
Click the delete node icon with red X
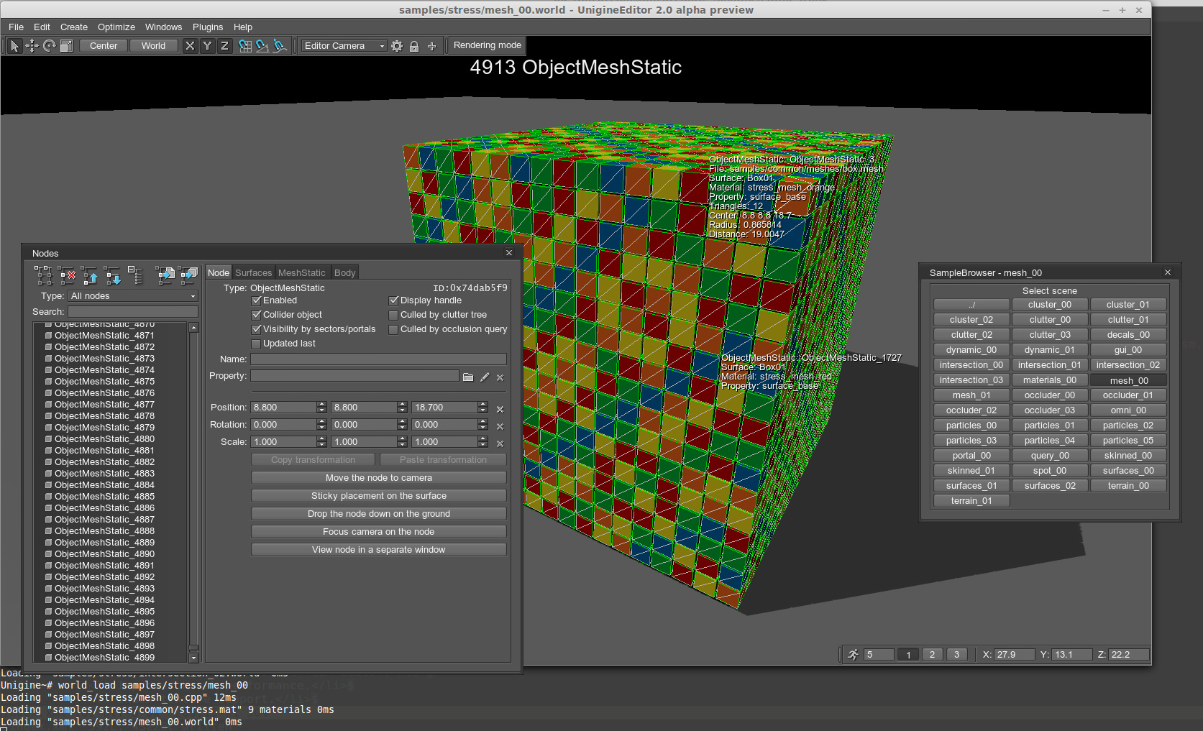tap(68, 275)
